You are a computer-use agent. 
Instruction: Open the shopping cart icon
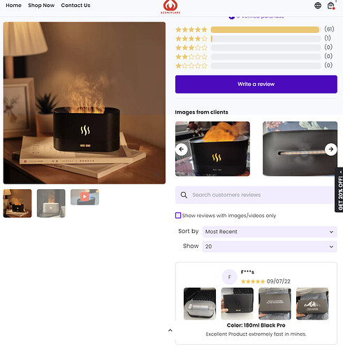pos(330,6)
